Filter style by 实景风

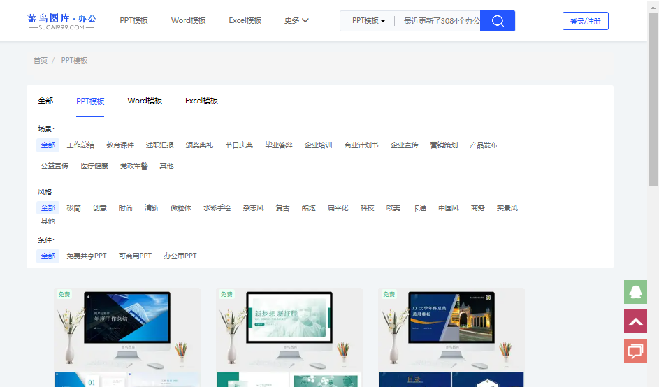[x=507, y=208]
